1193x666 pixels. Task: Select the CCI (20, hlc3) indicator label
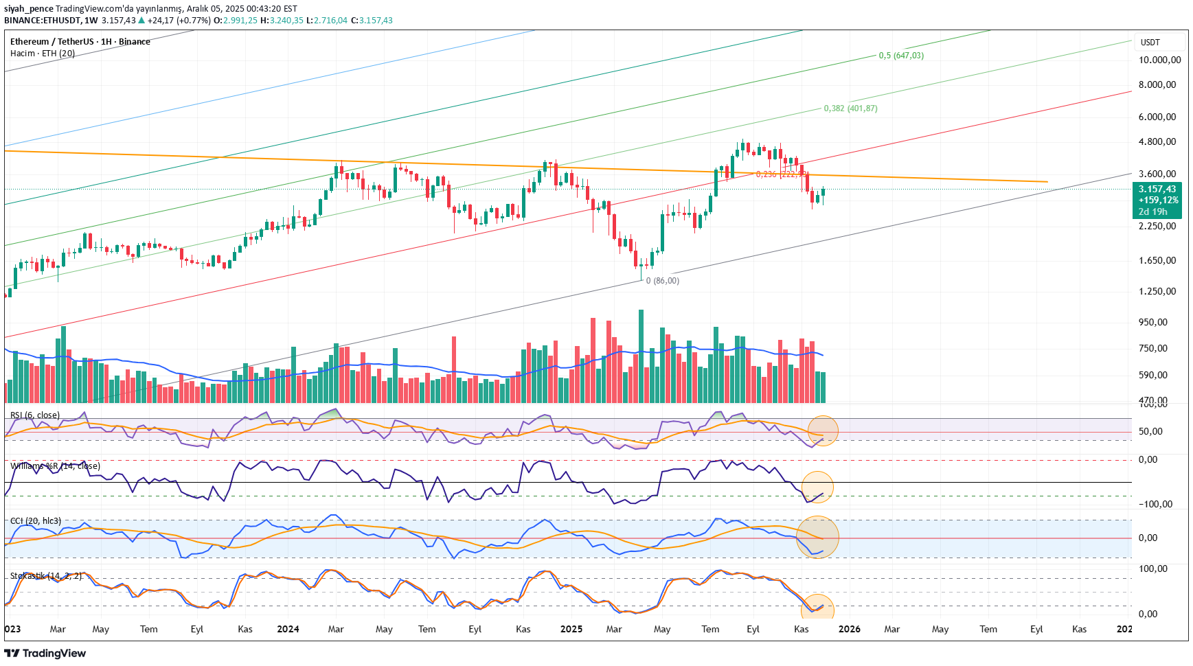click(36, 521)
